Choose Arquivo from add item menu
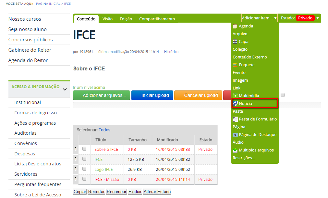Image resolution: width=328 pixels, height=198 pixels. 240,34
